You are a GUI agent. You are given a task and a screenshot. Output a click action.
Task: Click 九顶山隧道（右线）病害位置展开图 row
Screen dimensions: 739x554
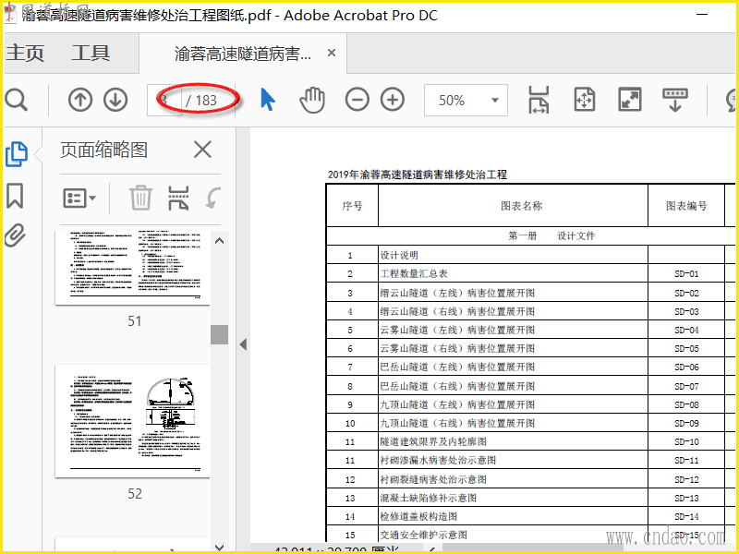(x=457, y=423)
